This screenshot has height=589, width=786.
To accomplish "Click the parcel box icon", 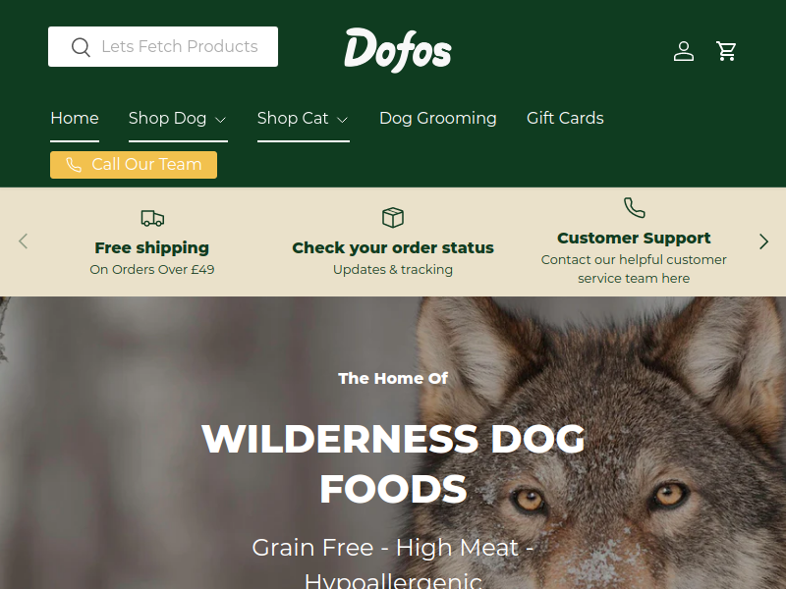I will [393, 217].
